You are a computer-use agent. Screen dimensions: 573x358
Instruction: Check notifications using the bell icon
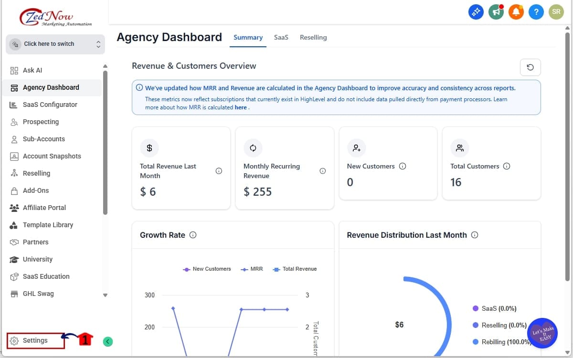click(x=516, y=12)
